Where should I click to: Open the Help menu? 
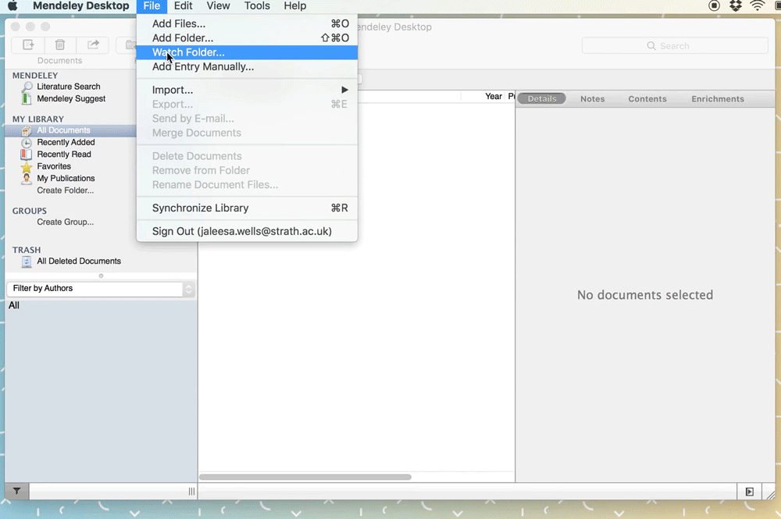295,6
